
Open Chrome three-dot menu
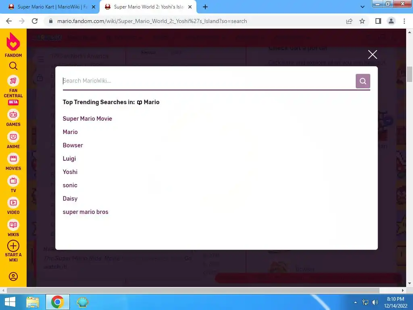click(x=404, y=21)
